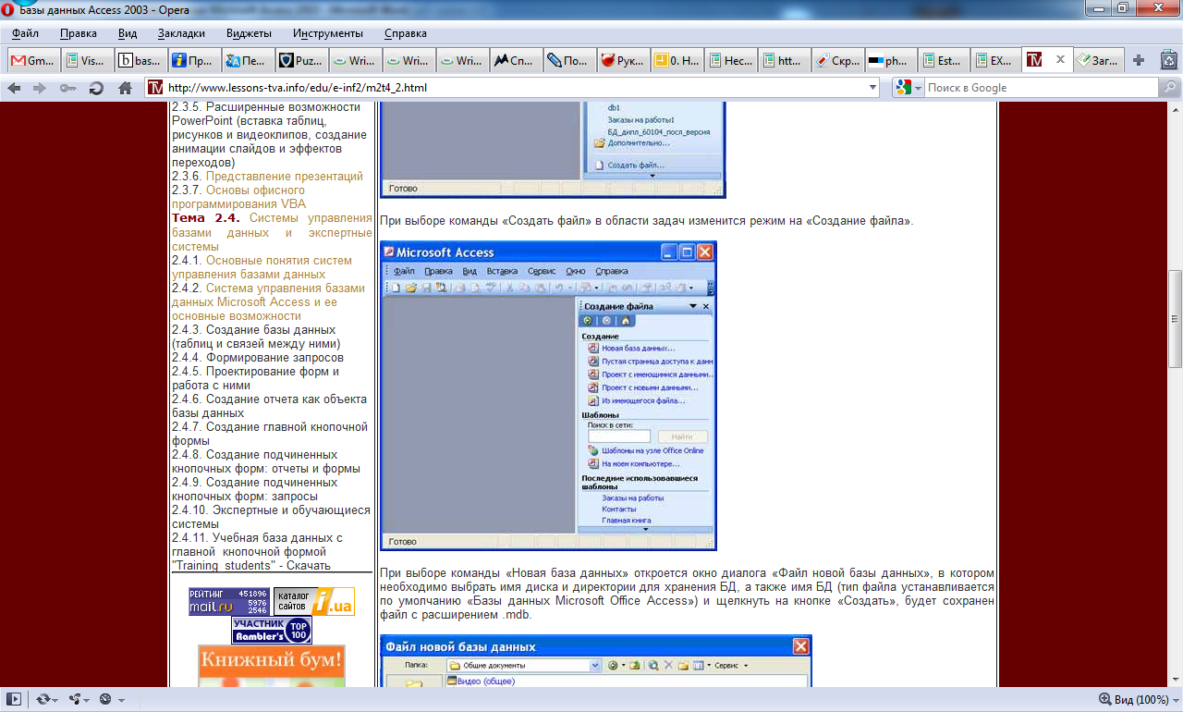Image resolution: width=1183 pixels, height=712 pixels.
Task: Switch to the 0. Н... tab
Action: pos(677,60)
